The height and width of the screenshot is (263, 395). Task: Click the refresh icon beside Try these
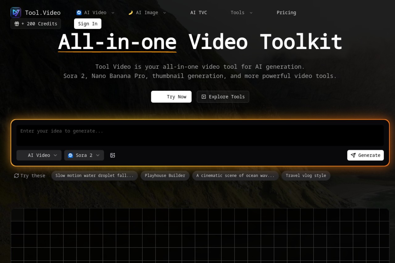click(x=16, y=176)
